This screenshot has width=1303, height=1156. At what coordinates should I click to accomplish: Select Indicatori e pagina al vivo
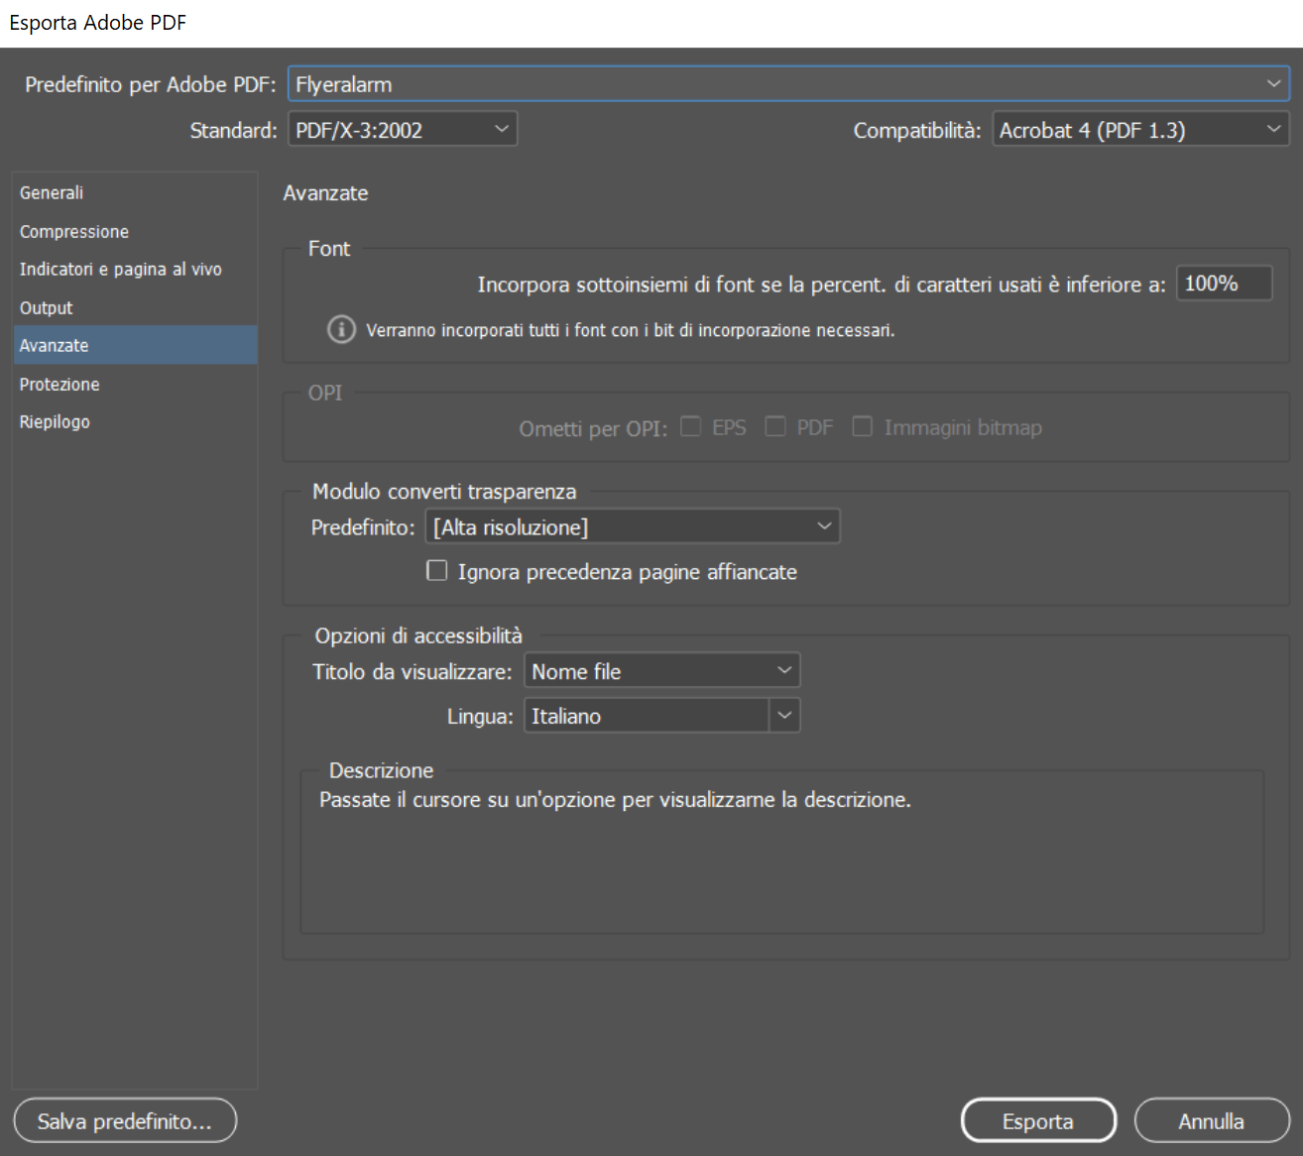[121, 270]
